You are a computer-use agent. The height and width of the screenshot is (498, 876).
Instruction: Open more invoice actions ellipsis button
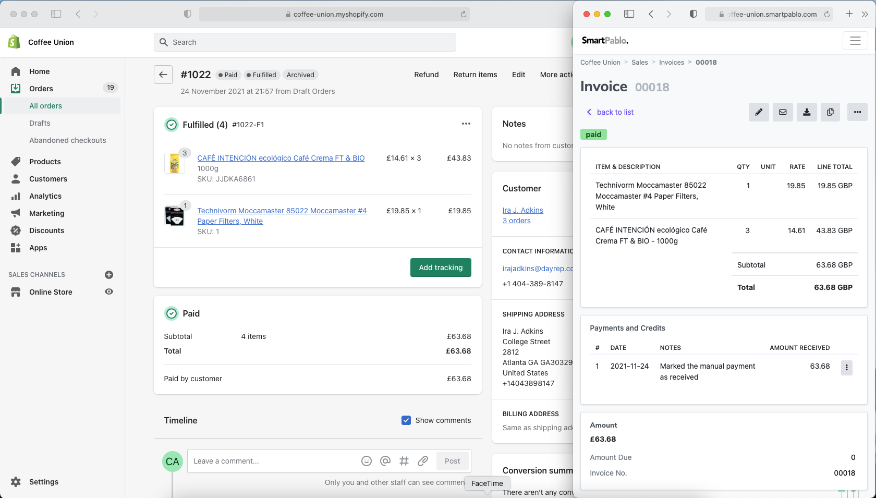tap(857, 112)
